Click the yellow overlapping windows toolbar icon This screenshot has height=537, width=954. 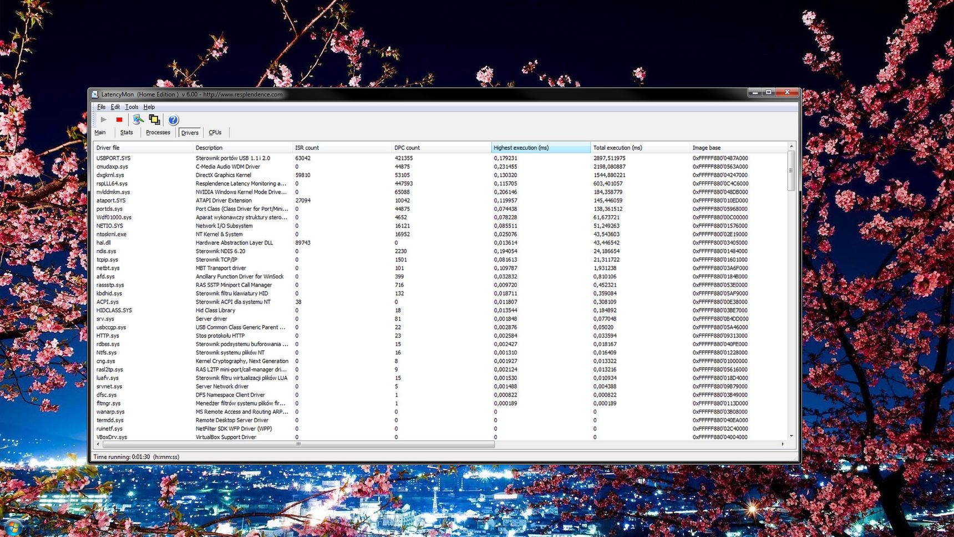[154, 119]
